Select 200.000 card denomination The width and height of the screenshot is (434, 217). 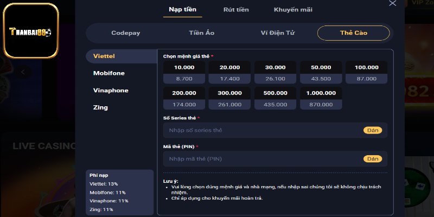point(184,98)
